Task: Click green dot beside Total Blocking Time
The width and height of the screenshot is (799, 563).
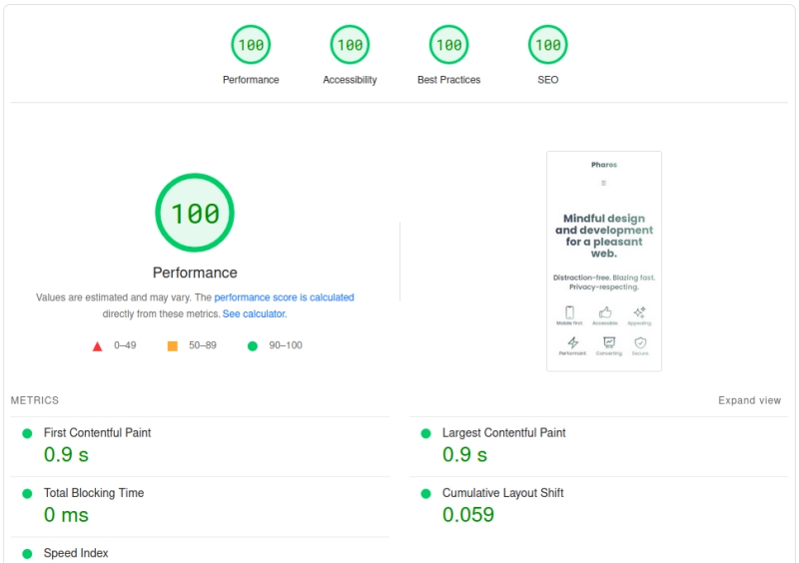Action: click(x=27, y=494)
